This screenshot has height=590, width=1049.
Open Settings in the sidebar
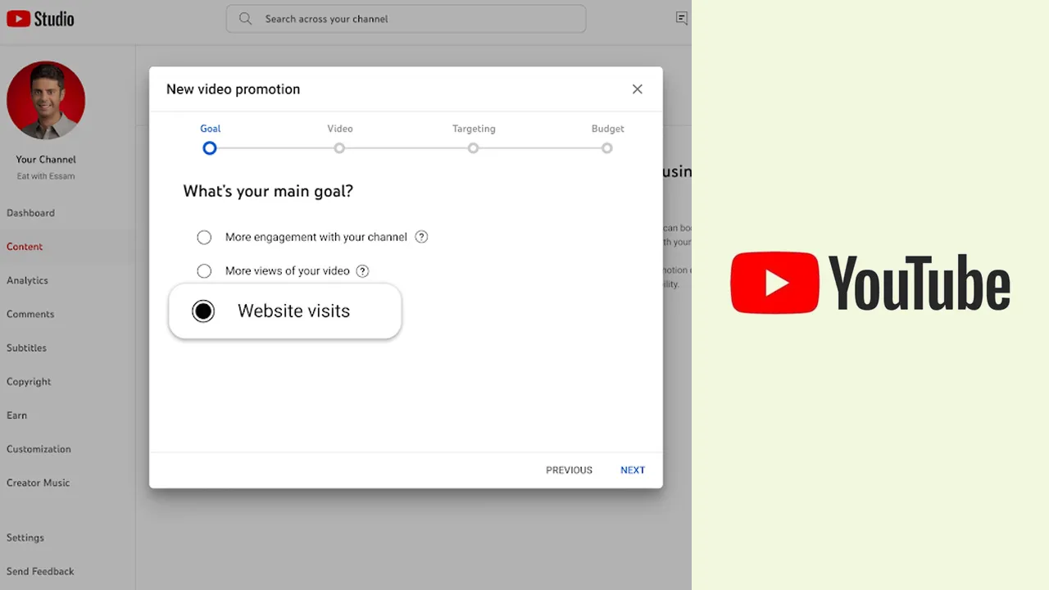click(x=25, y=538)
